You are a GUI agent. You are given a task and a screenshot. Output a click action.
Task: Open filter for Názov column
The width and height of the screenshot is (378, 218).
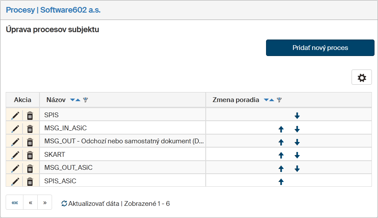tap(85, 100)
